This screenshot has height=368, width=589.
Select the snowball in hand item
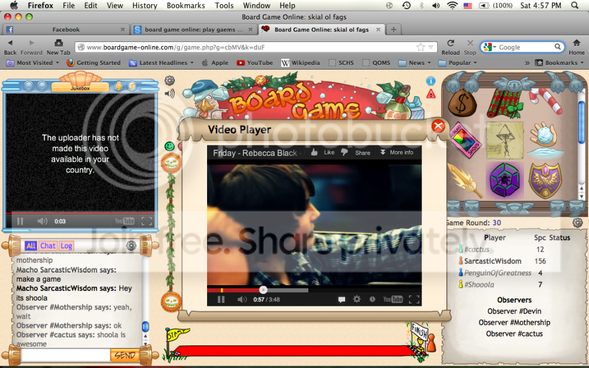pos(546,139)
